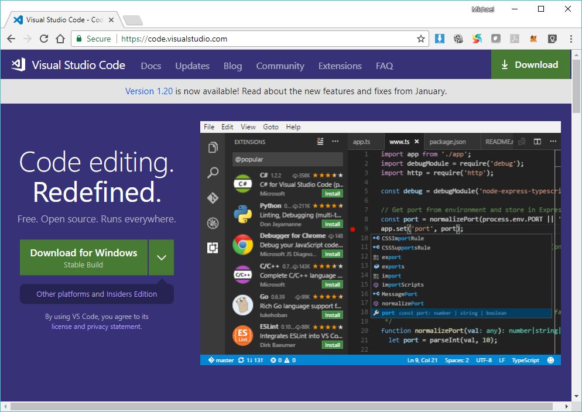The width and height of the screenshot is (582, 412).
Task: Bookmark this page with the star icon
Action: (420, 39)
